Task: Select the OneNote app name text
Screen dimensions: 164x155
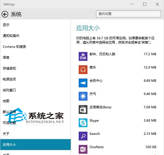Action: coord(97,147)
